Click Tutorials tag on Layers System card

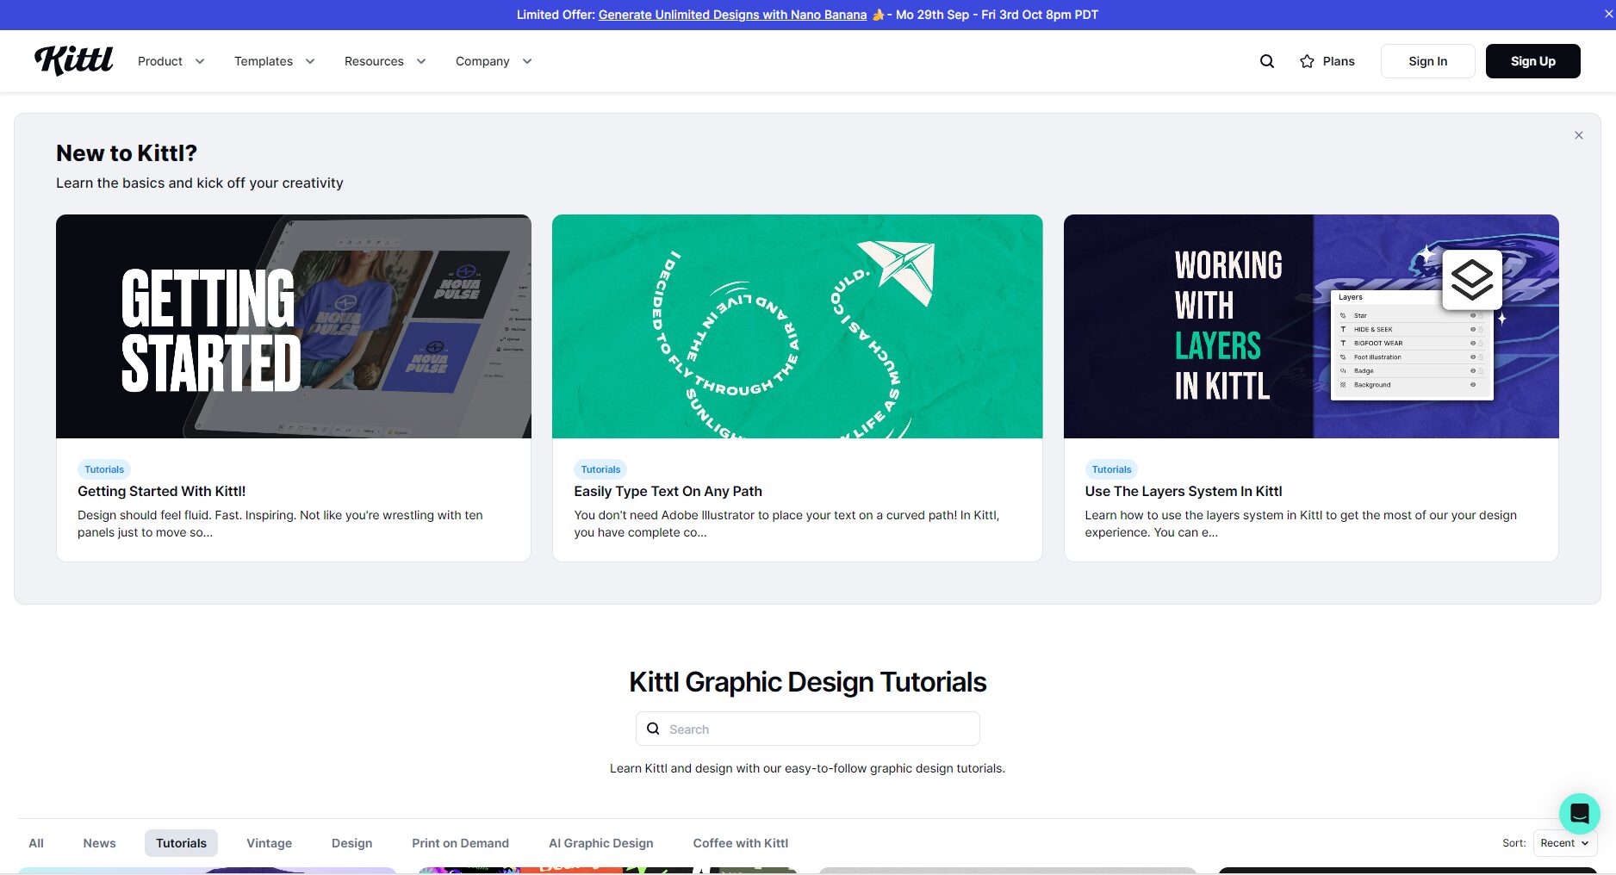point(1111,469)
